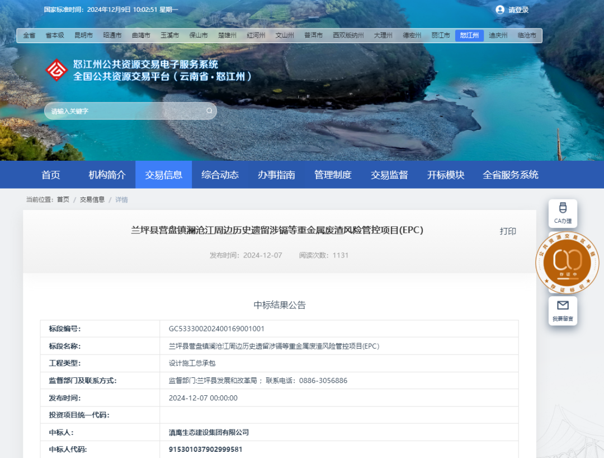Viewport: 604px width, 458px height.
Task: Select the 开标模块 navigation item
Action: [x=445, y=174]
